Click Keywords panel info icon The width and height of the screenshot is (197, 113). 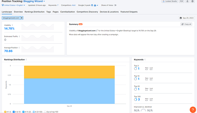(145, 60)
